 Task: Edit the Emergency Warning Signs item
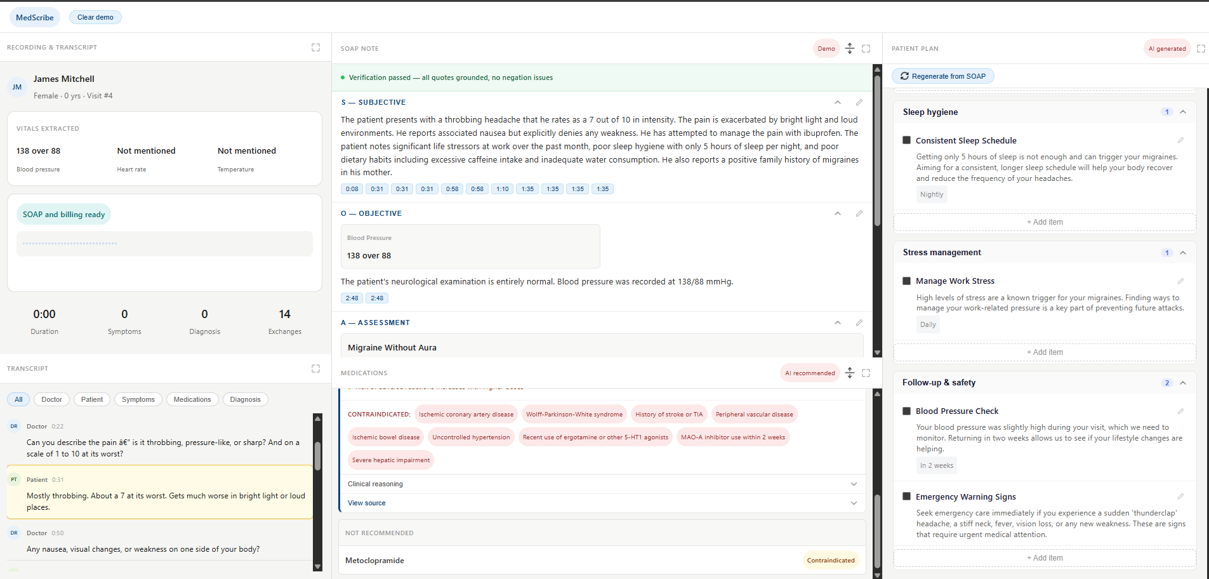tap(1180, 496)
